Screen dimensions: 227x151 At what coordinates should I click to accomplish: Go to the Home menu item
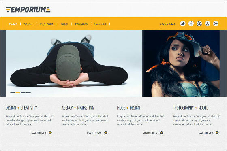click(x=13, y=24)
